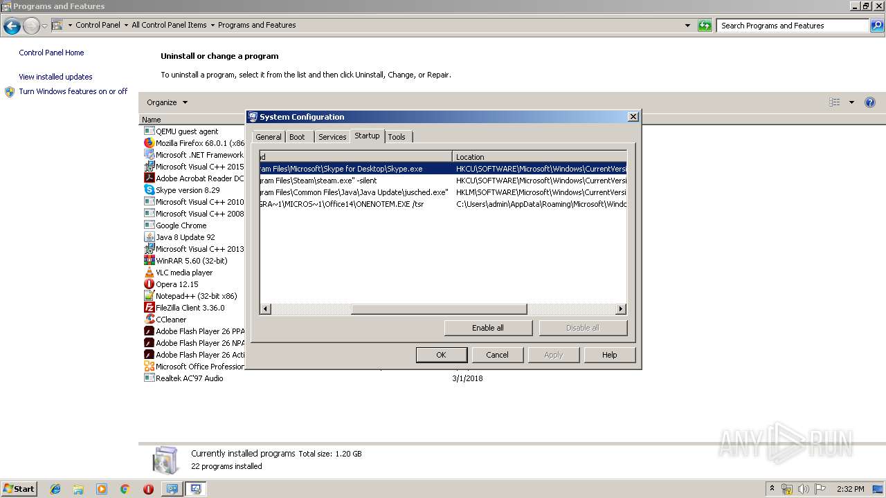This screenshot has height=498, width=886.
Task: Select Adobe Flash Player 26 PPAPI entry
Action: 194,331
